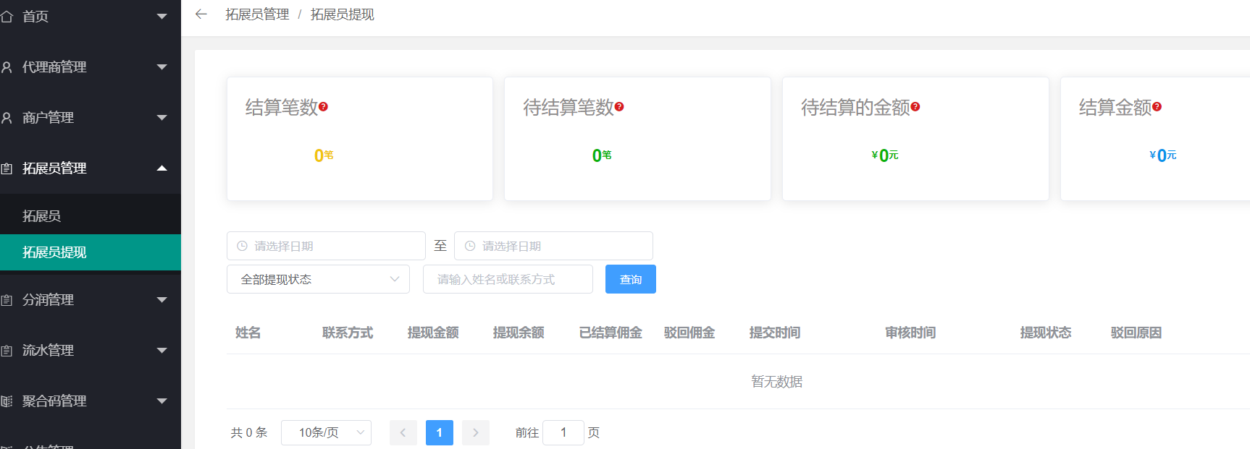Expand the 代理商管理 menu arrow

(x=162, y=67)
